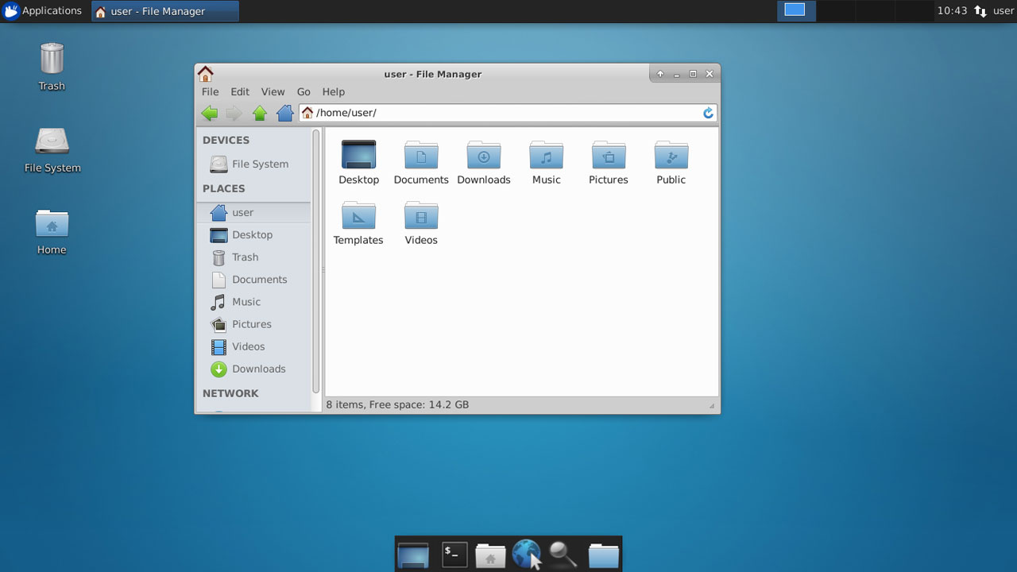Launch the web browser from the dock
1017x572 pixels.
click(x=527, y=554)
